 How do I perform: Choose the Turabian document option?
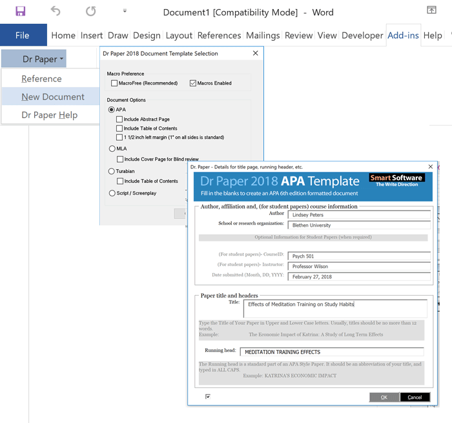[x=112, y=171]
